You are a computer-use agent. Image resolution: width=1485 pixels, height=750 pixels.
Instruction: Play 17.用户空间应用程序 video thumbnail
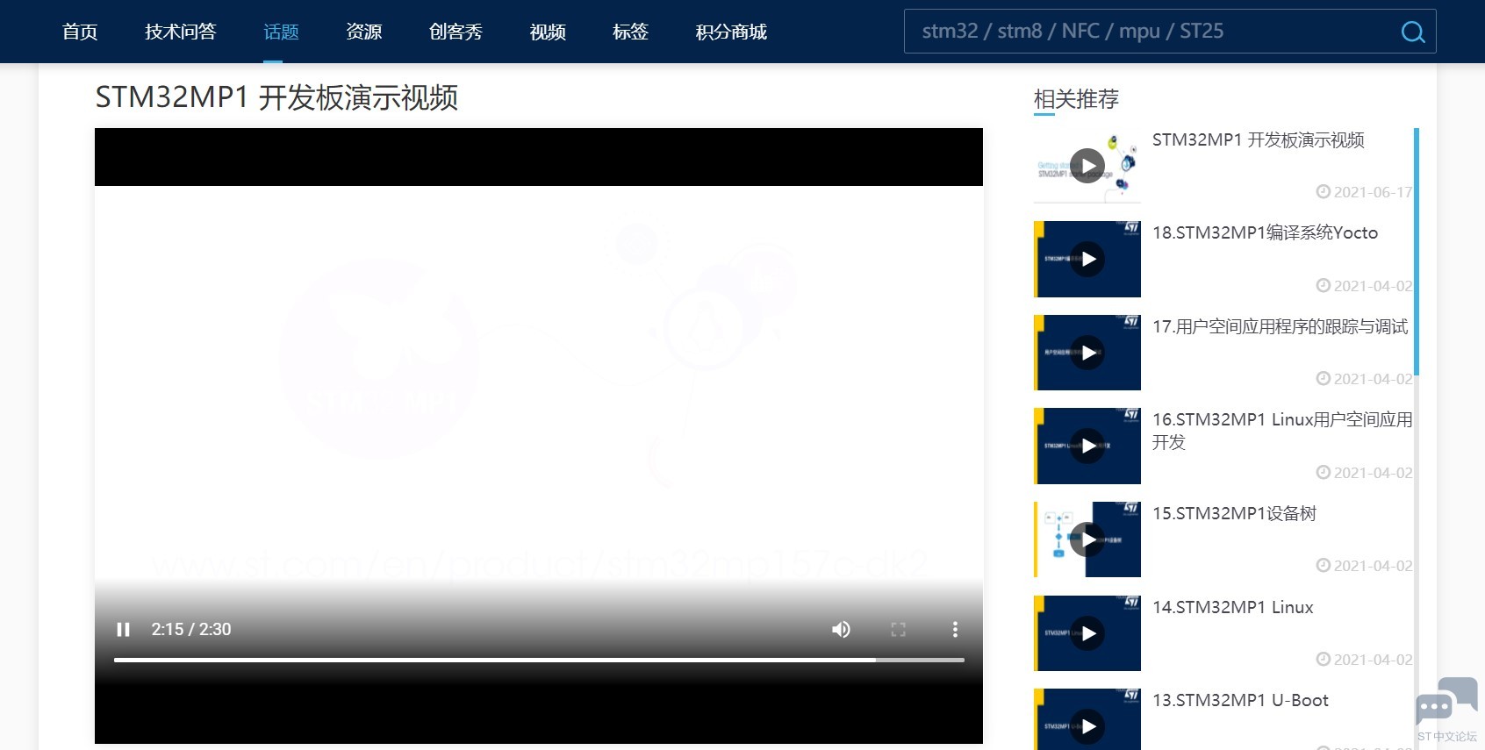[1087, 353]
